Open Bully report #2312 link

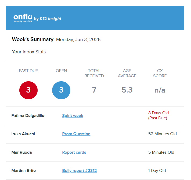coord(79,171)
